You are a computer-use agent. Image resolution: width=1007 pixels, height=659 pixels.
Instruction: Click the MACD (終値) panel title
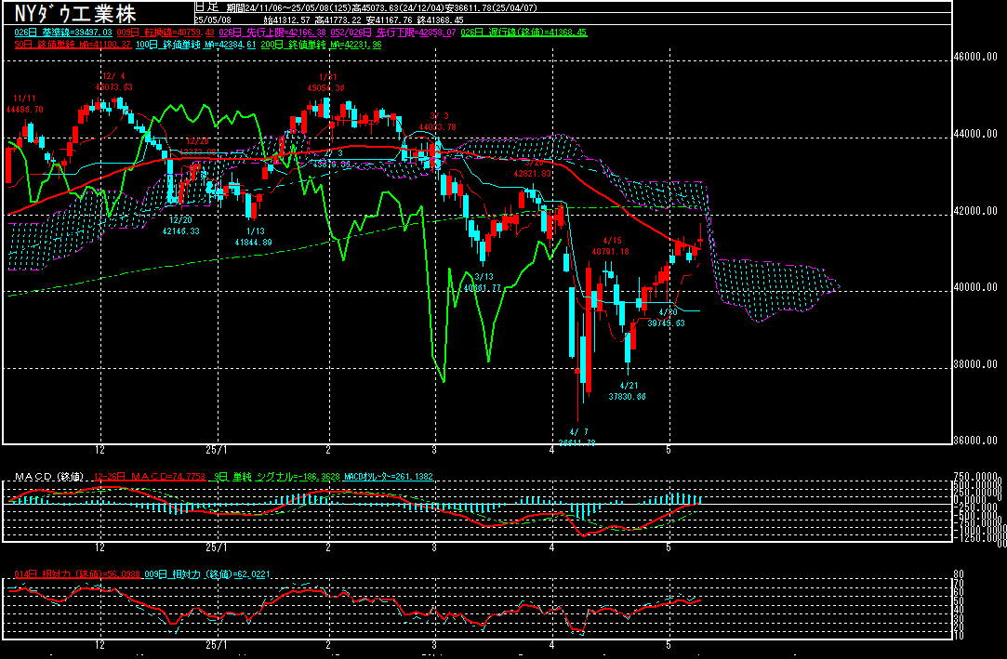(x=48, y=477)
